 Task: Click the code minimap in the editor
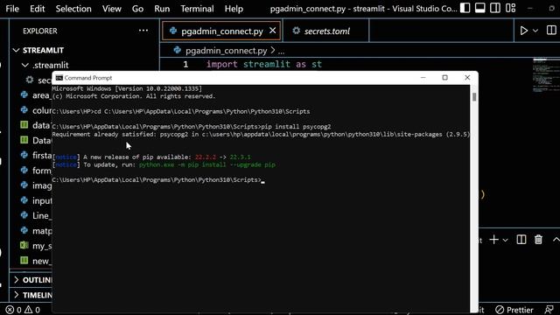[x=546, y=76]
